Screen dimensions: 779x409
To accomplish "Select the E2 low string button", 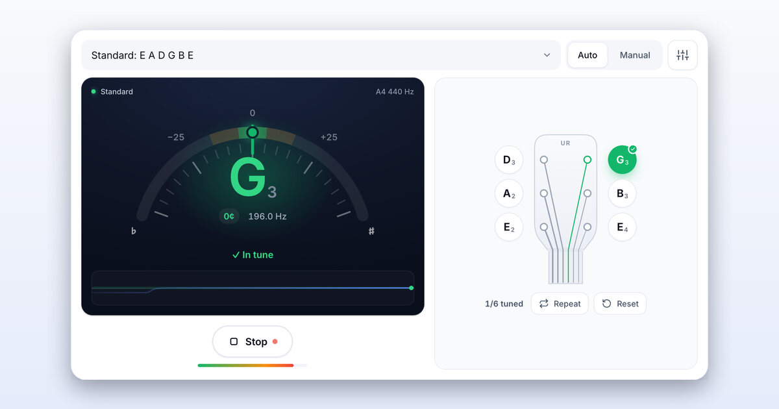I will [x=509, y=227].
